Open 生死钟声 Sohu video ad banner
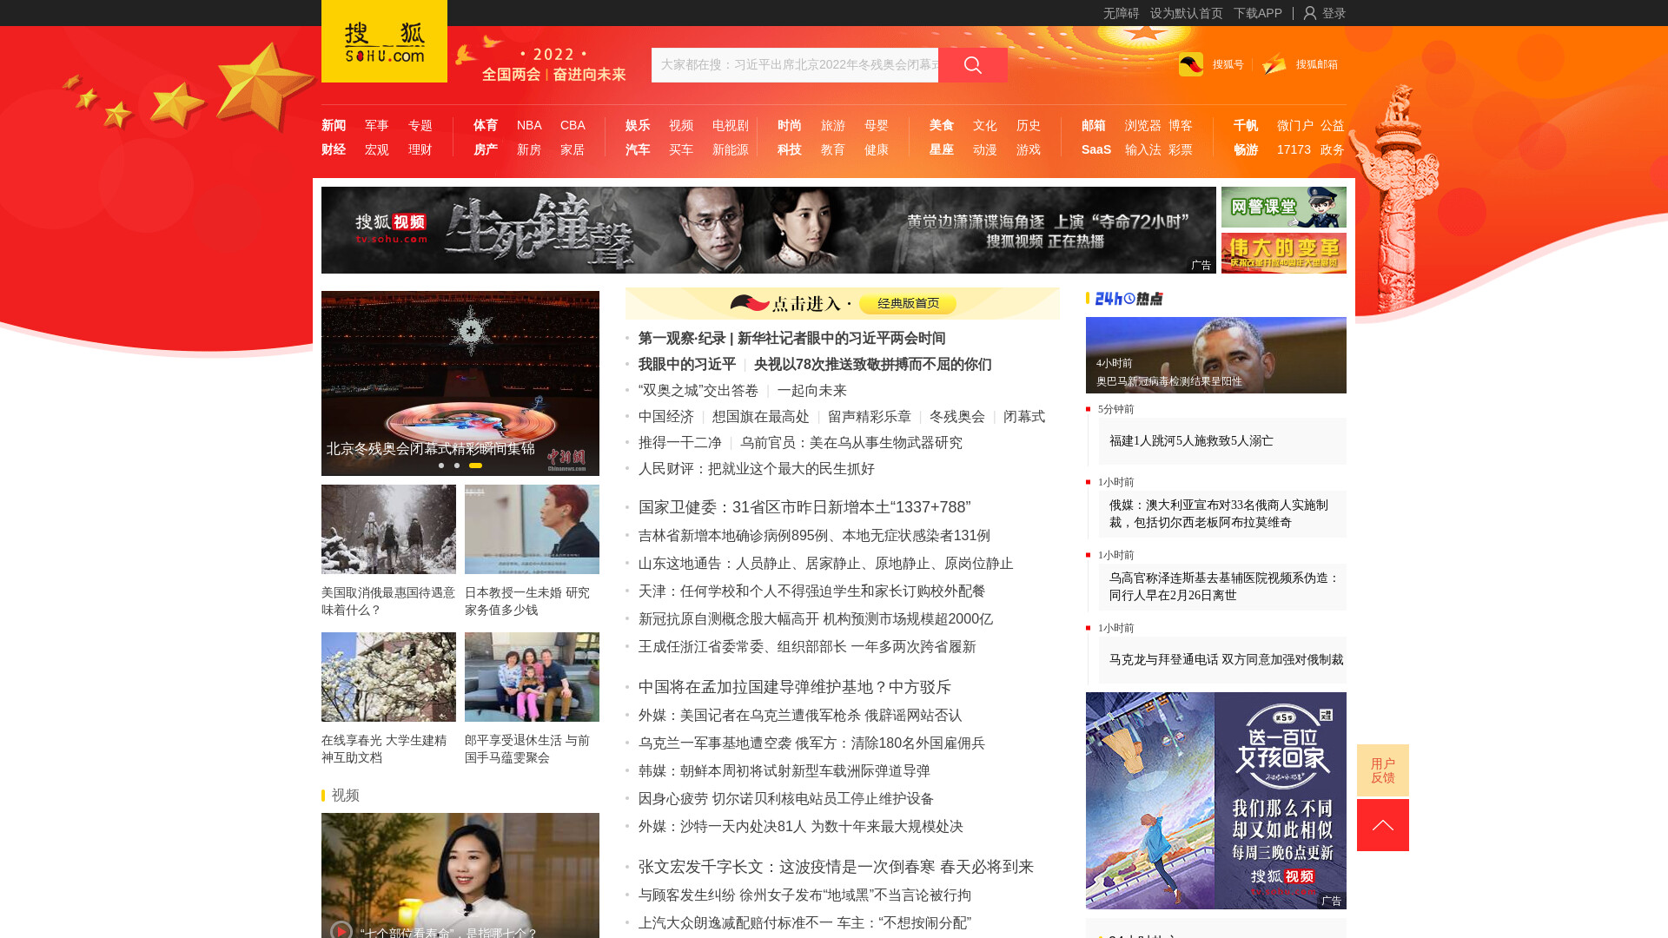 coord(769,230)
